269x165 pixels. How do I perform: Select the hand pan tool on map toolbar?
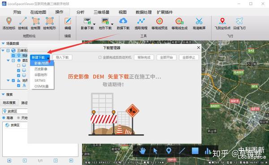(143, 151)
